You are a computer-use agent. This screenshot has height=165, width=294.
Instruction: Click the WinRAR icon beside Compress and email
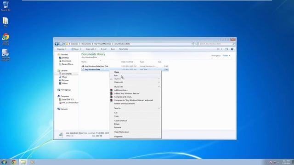pos(111,97)
